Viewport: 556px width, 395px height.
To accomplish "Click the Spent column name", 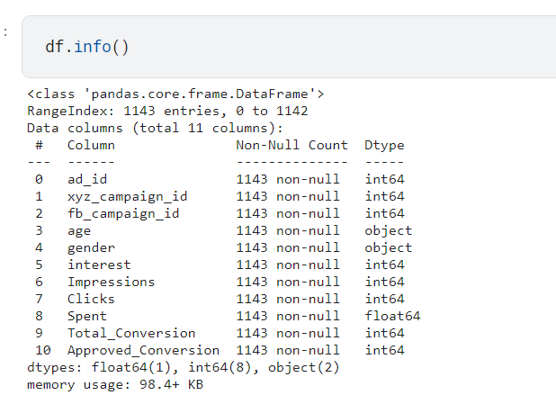I will point(87,316).
